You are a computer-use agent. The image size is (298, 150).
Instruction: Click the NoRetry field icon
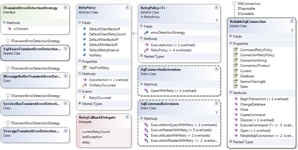[x=84, y=55]
